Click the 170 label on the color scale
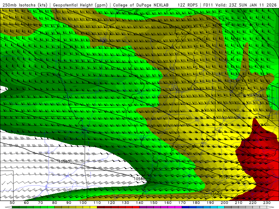Screen dimensions: 279x209 [x=182, y=203]
